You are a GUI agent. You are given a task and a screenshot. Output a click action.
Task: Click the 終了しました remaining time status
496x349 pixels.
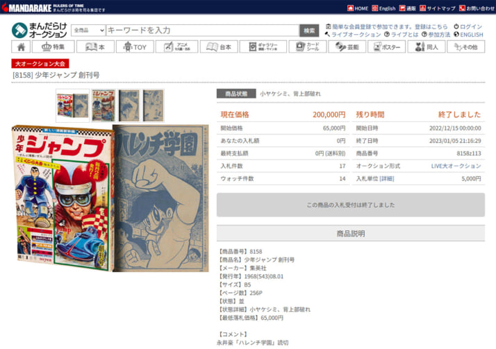point(459,114)
